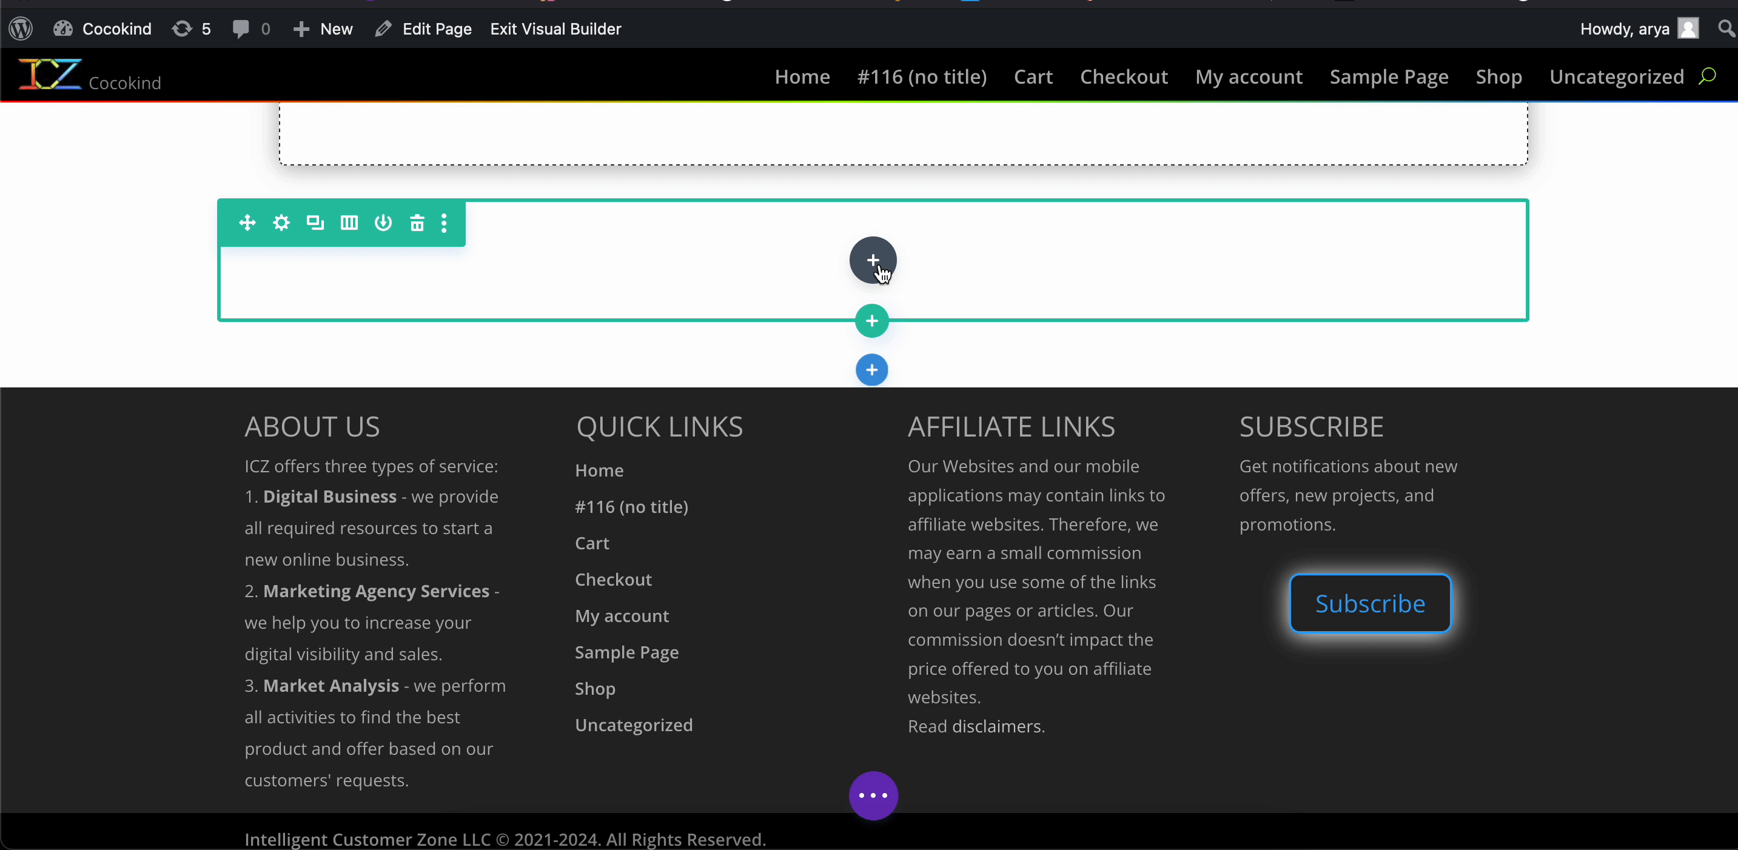Click the disclaimers link
Image resolution: width=1738 pixels, height=850 pixels.
point(996,726)
